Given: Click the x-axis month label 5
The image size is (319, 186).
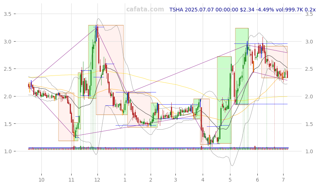Looking at the screenshot, I should (230, 180).
